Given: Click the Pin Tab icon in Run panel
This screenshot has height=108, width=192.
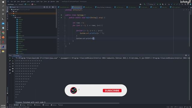Looking at the screenshot, I should [x=10, y=73].
